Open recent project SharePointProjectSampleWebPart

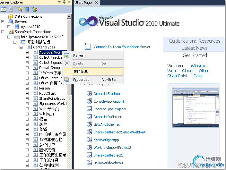click(x=119, y=132)
